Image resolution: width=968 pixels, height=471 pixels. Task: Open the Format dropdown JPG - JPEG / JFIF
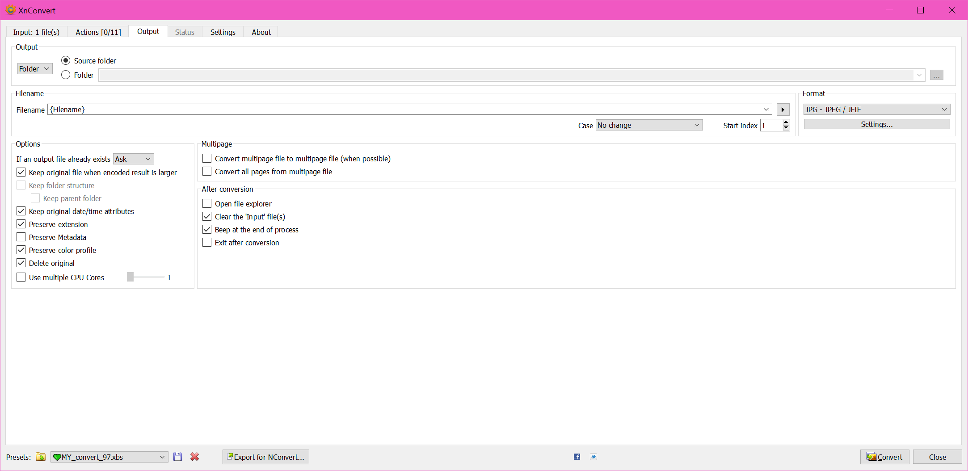(x=877, y=109)
